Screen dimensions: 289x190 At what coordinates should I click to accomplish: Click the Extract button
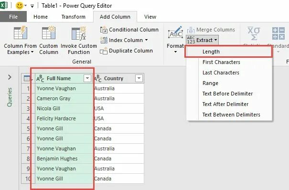(x=202, y=40)
